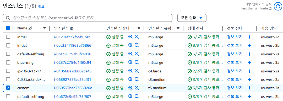Zoom in filter icon for i-0c4391757b8fc4918 state

click(130, 54)
